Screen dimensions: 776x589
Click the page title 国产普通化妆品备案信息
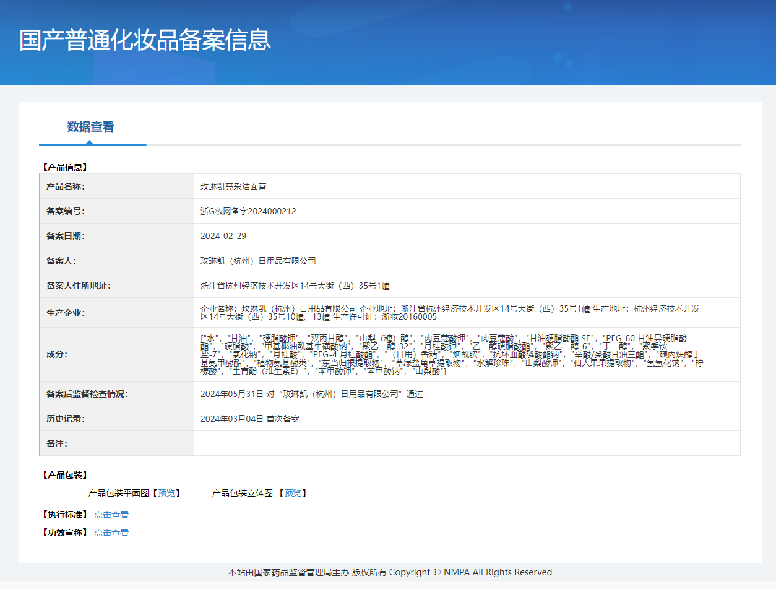click(145, 40)
